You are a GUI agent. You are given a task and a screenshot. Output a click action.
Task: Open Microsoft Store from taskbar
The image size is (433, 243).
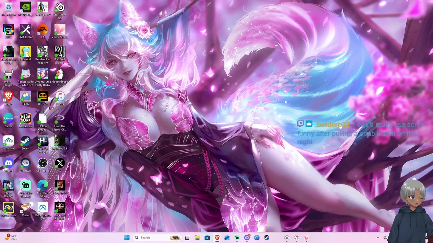207,238
